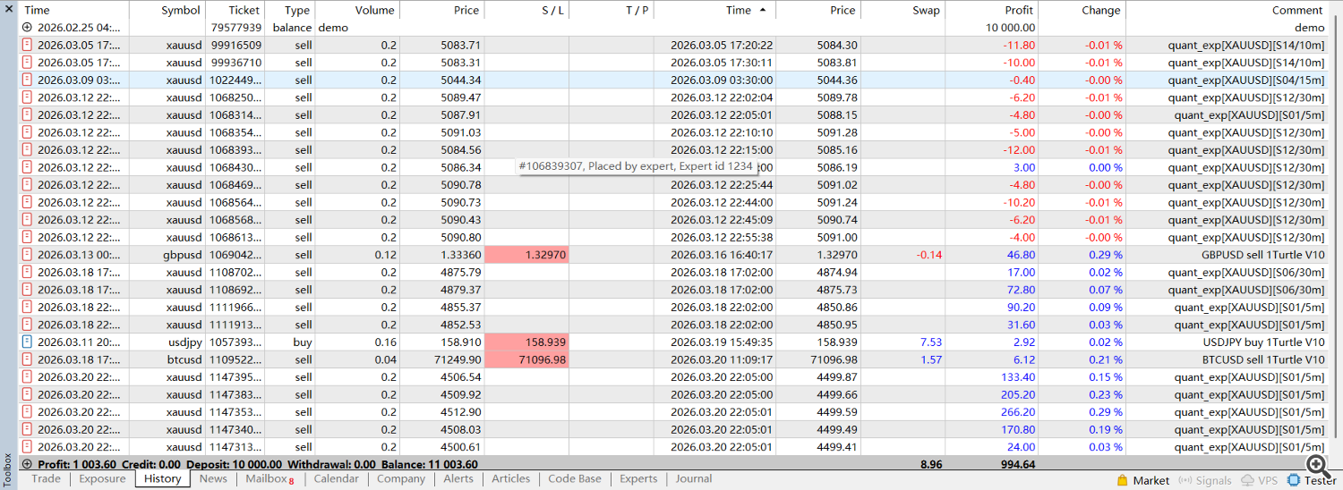Switch to the Journal tab

coord(694,479)
